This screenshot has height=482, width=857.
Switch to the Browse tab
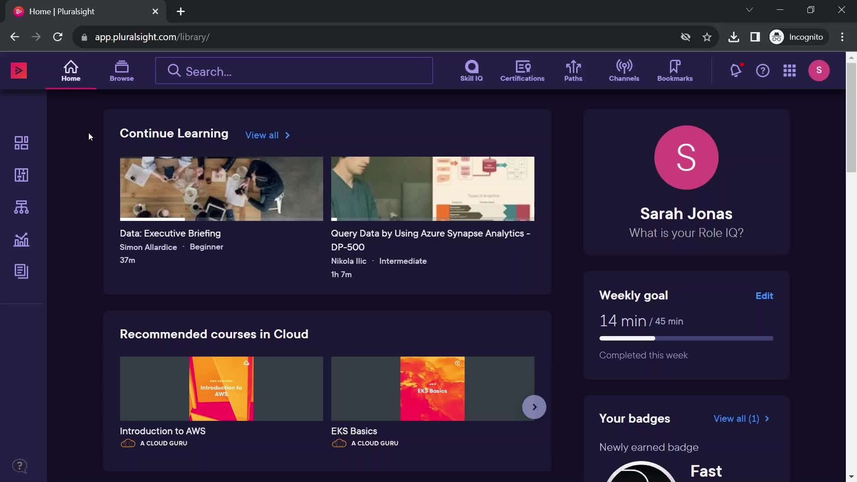(x=121, y=71)
